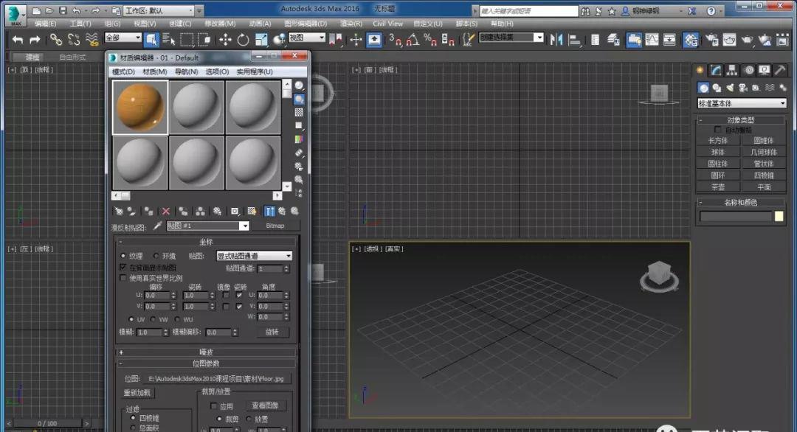Viewport: 797px width, 432px height.
Task: Click the Mirror tool icon
Action: (x=556, y=40)
